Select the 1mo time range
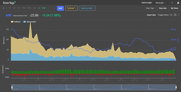Image resolution: width=181 pixels, height=92 pixels. (x=23, y=8)
